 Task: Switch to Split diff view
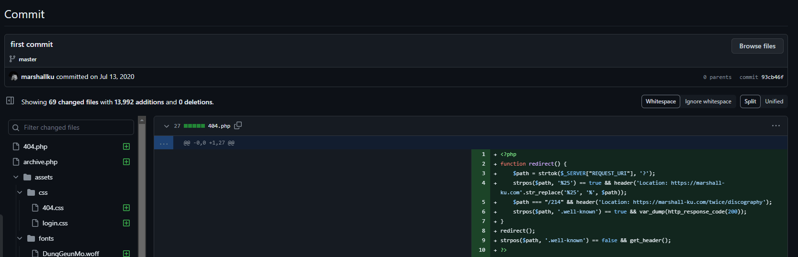point(750,101)
